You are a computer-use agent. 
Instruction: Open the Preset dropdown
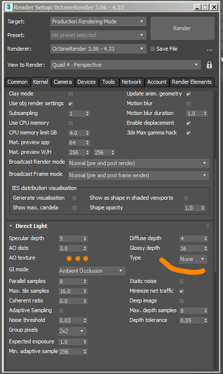click(x=98, y=35)
